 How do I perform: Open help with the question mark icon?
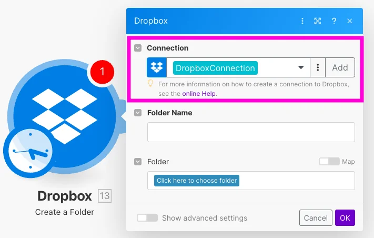(x=334, y=21)
